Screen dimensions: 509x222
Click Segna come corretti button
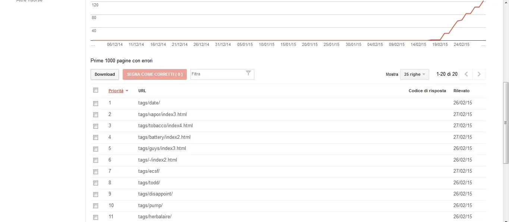point(155,74)
